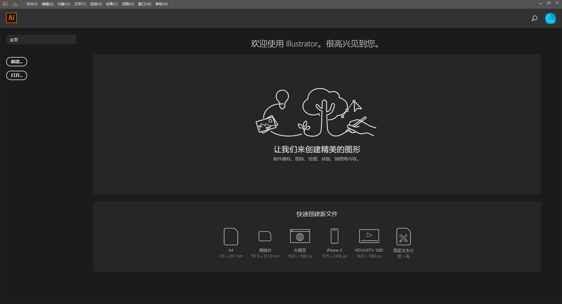Open the 编辑(E) menu
Screen dimensions: 562x304
[48, 4]
